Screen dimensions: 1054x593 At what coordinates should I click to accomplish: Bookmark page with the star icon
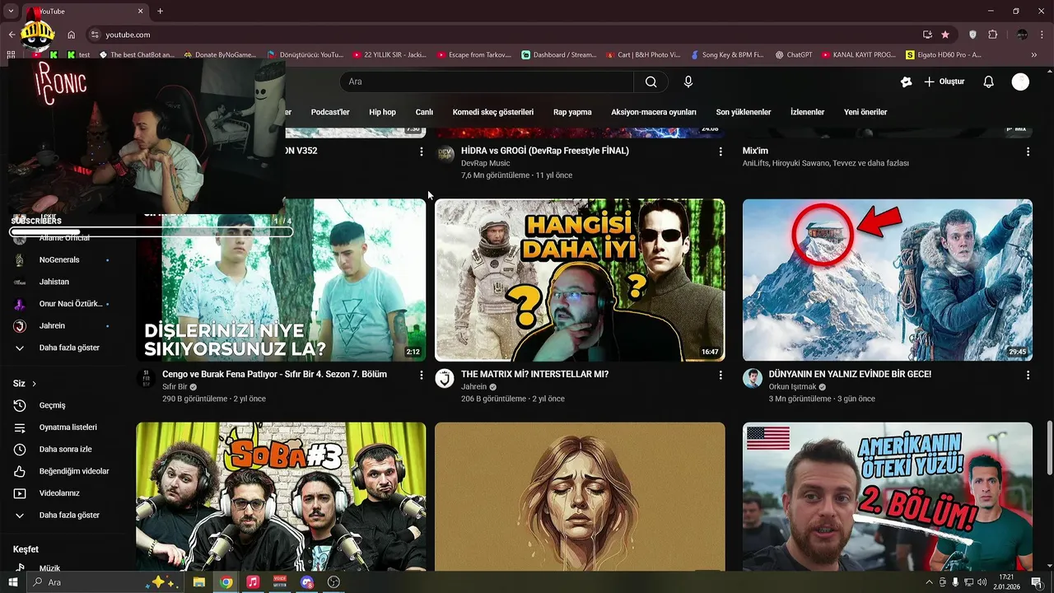[945, 35]
